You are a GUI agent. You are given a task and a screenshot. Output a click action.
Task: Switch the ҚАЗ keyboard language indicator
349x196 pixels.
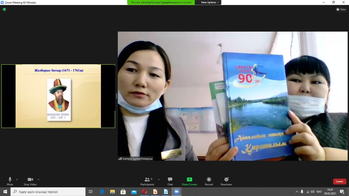point(319,192)
